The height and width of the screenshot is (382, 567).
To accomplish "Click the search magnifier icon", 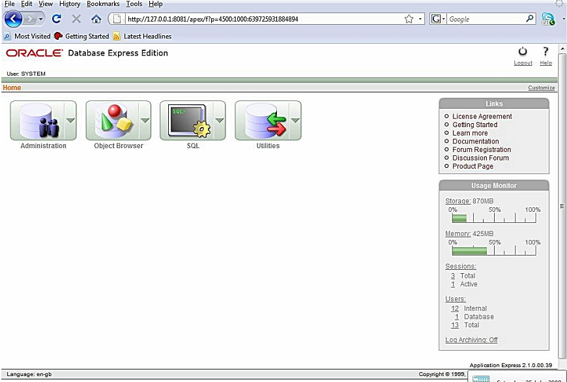I will pyautogui.click(x=530, y=18).
